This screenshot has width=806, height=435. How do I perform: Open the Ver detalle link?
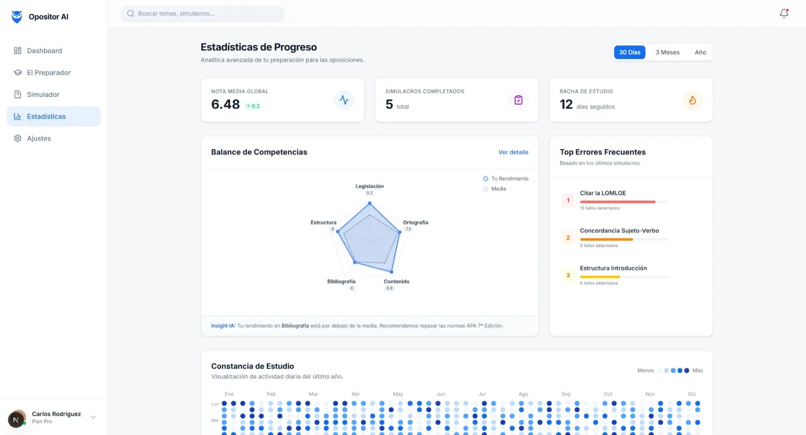pos(513,152)
